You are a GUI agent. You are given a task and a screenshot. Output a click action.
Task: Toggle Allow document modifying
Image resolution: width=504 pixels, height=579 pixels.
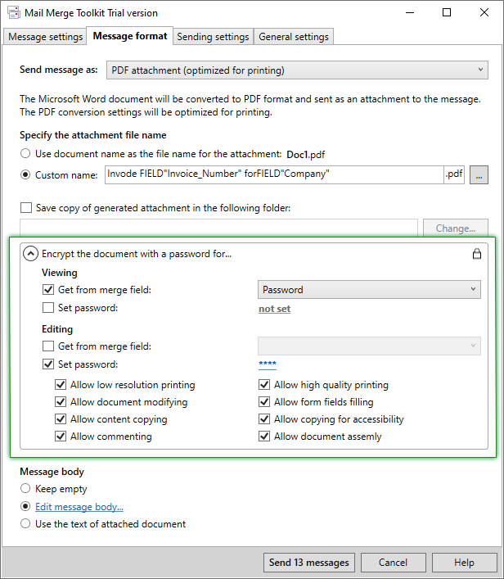[x=61, y=402]
